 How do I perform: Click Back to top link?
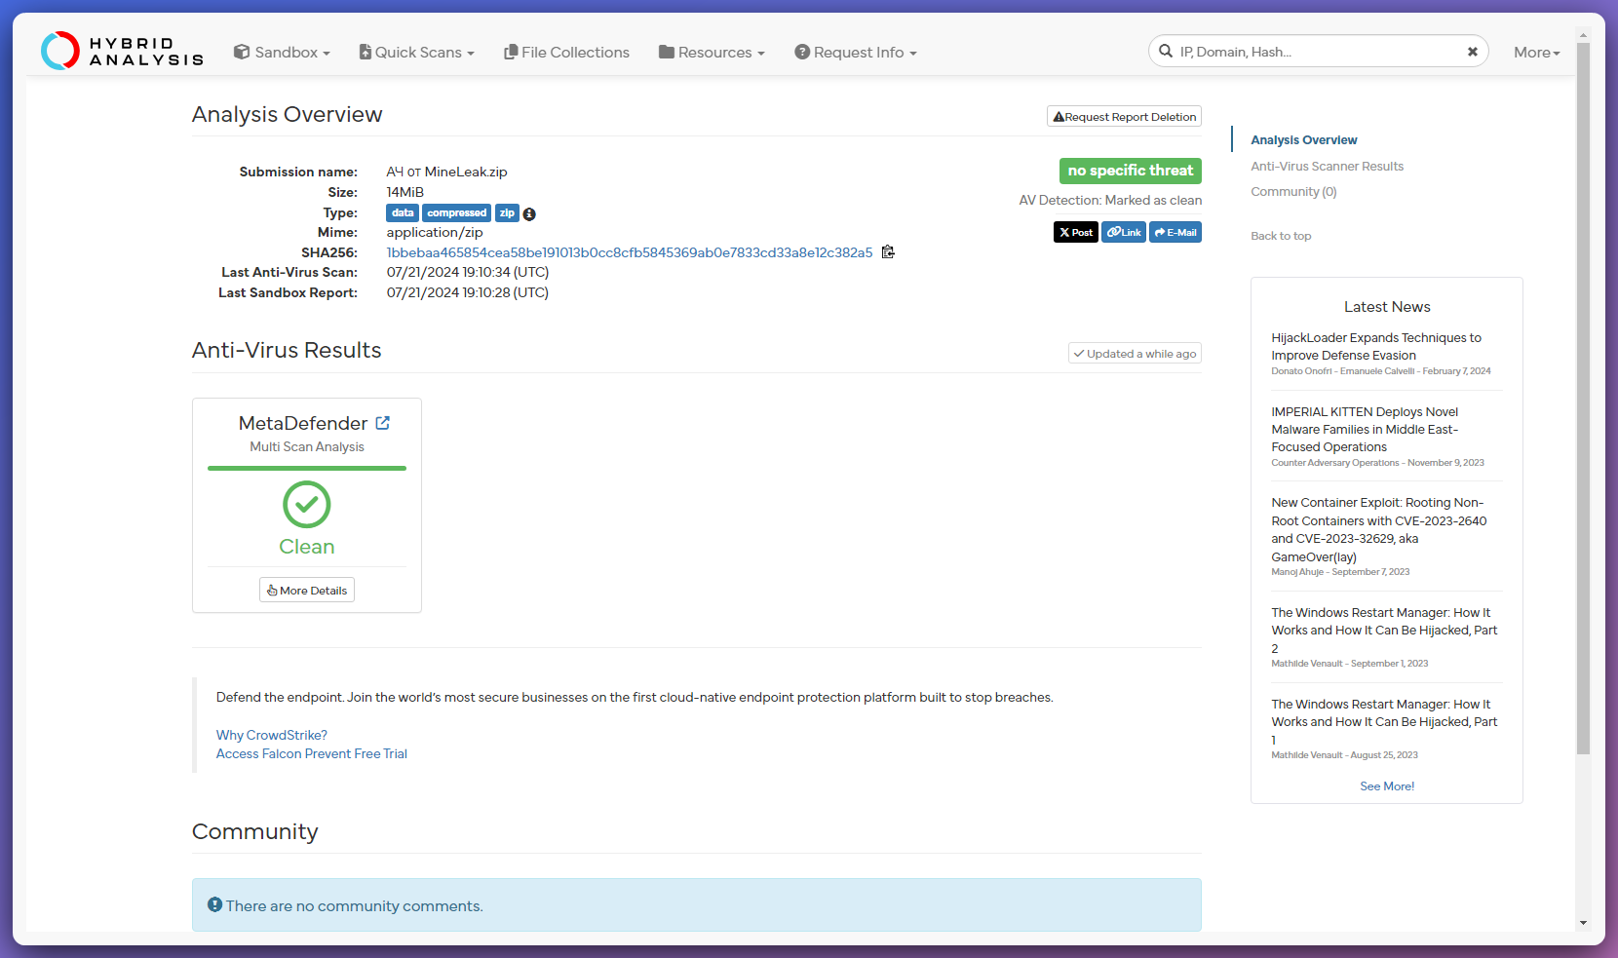click(1281, 236)
